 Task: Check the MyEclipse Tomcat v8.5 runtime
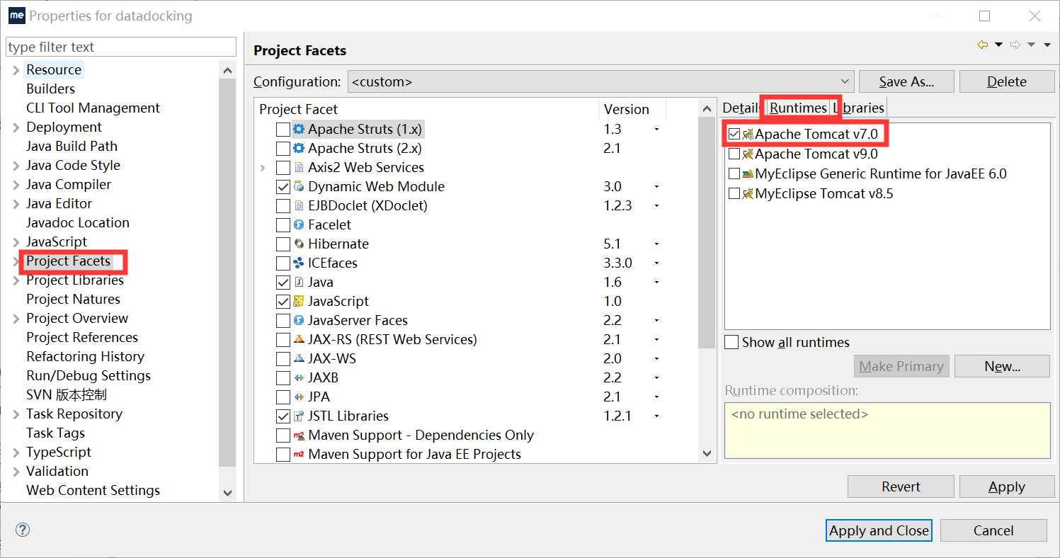click(x=734, y=193)
